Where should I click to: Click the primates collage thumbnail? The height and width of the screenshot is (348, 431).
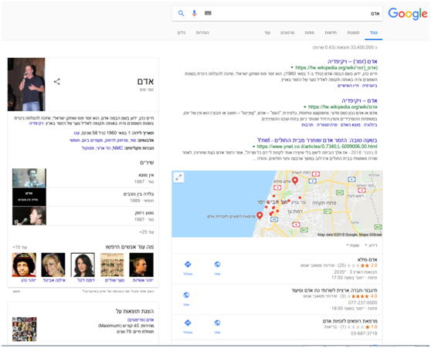pyautogui.click(x=25, y=329)
